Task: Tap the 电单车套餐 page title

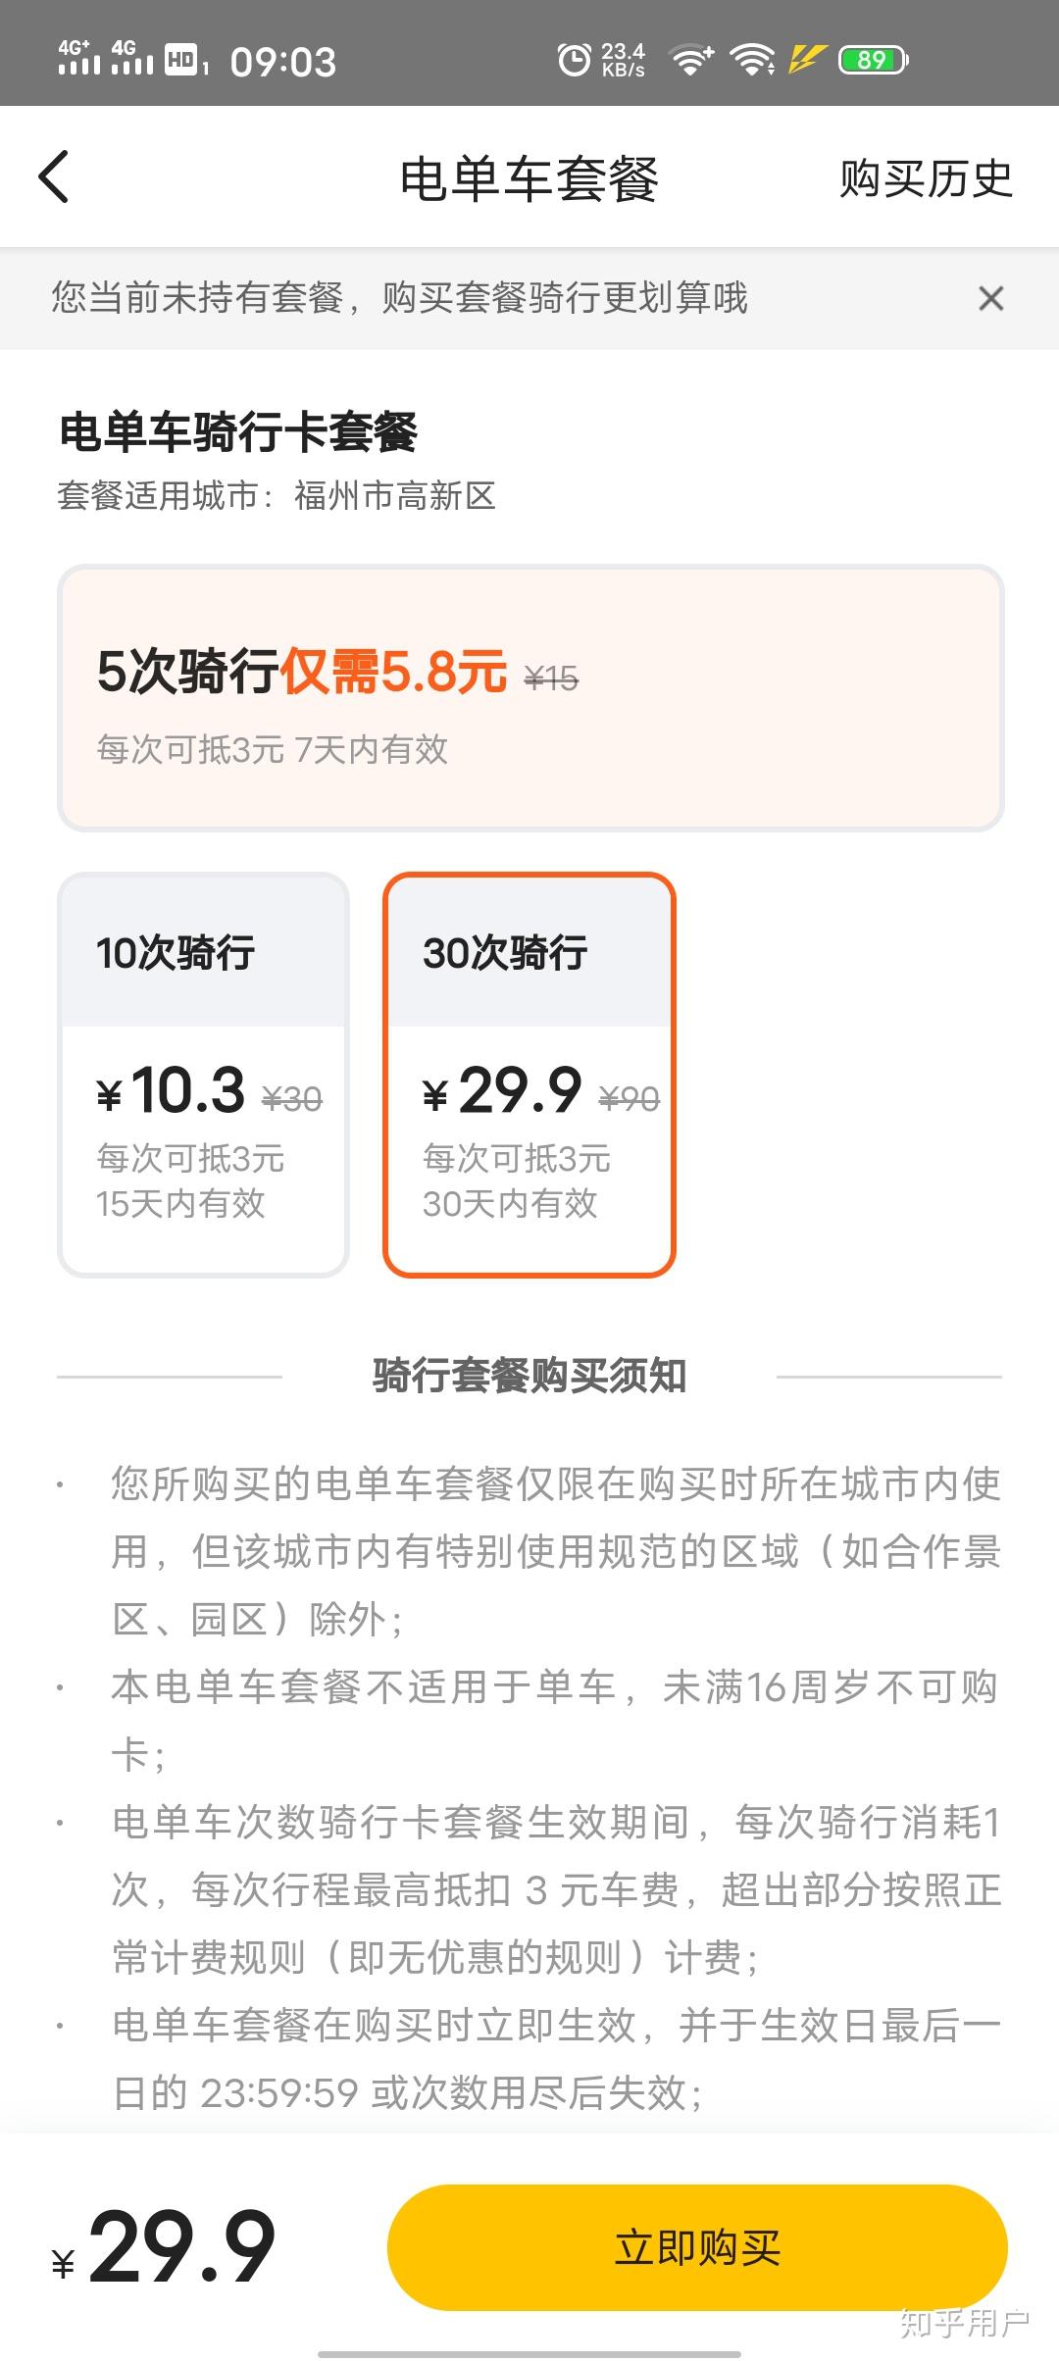Action: 529,179
